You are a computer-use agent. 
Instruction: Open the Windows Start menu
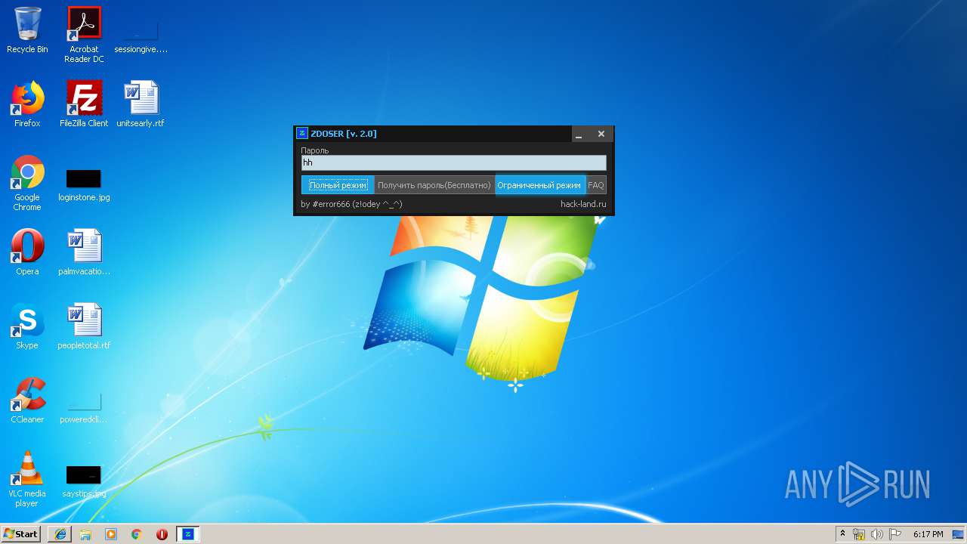pos(21,533)
